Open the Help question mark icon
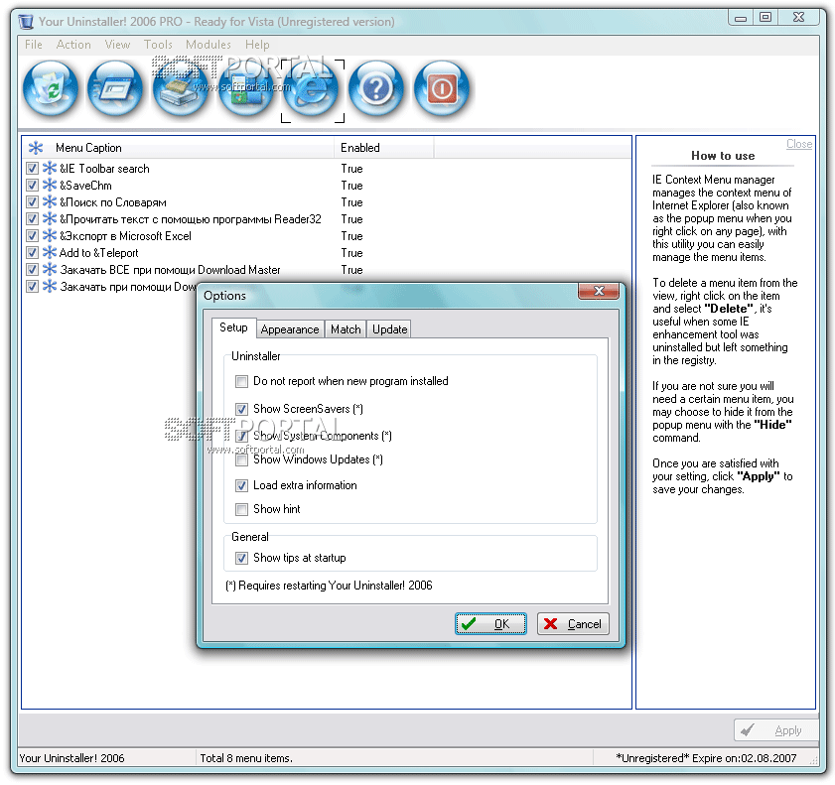835x785 pixels. pos(376,88)
